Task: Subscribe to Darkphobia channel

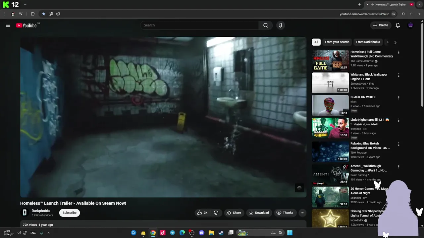Action: [x=70, y=213]
